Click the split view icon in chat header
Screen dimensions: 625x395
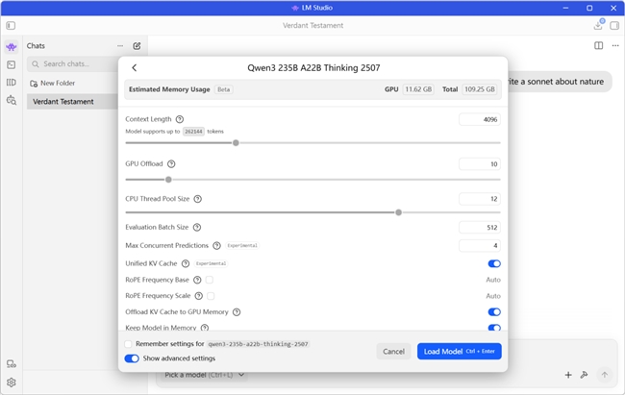(x=598, y=45)
